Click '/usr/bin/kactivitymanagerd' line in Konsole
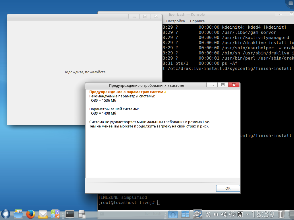 pyautogui.click(x=256, y=38)
